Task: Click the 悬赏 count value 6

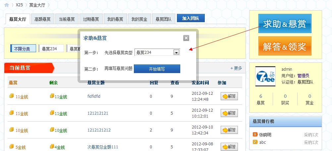Action: pos(261,96)
